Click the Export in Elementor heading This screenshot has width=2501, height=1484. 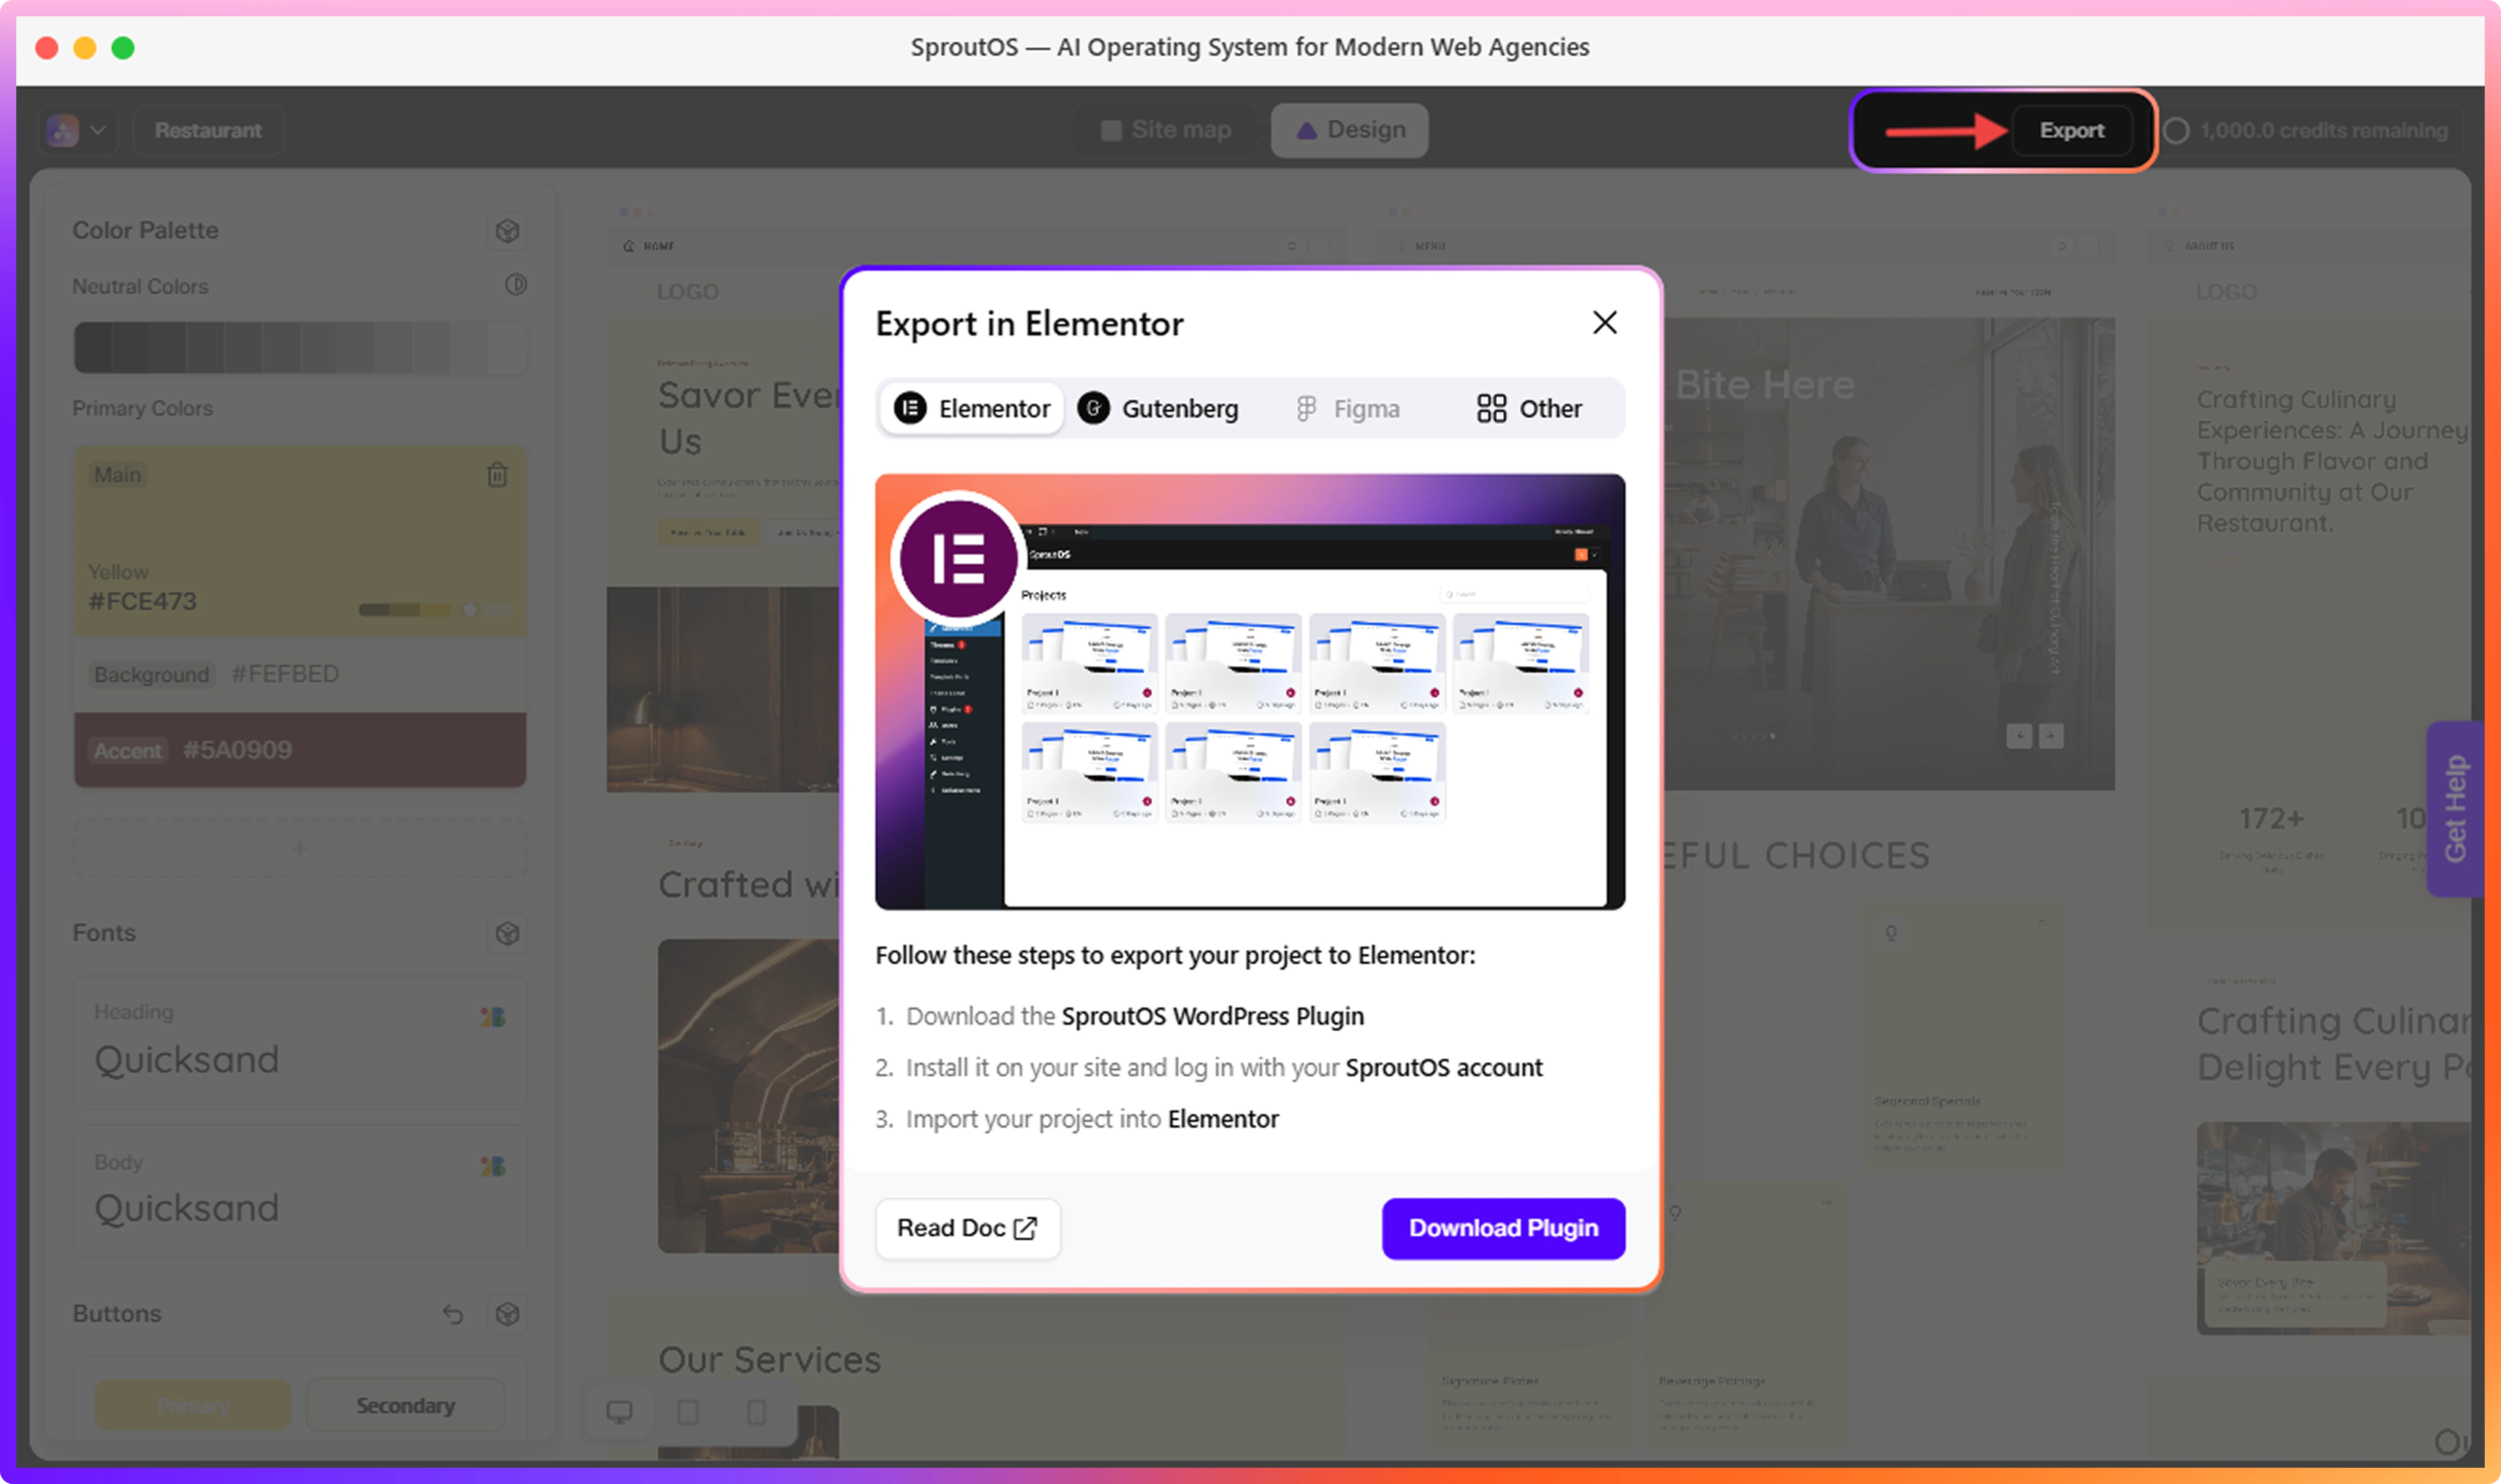click(x=1029, y=324)
